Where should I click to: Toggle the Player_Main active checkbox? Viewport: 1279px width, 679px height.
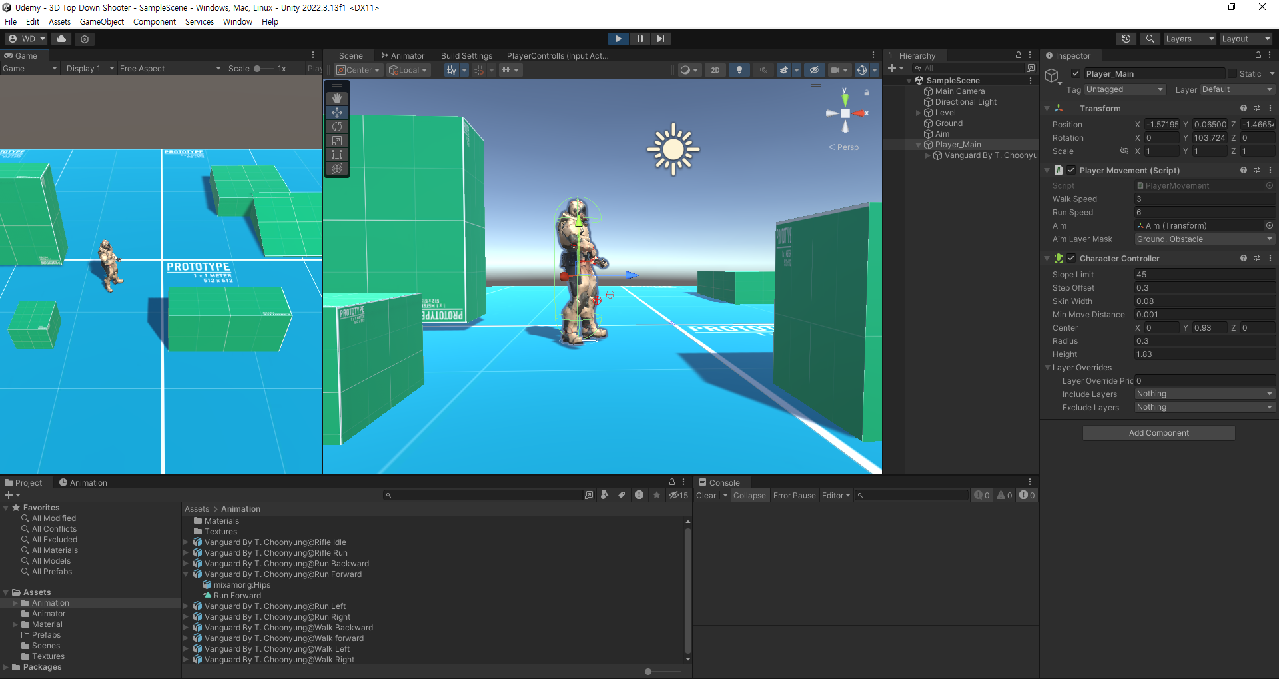click(1075, 73)
